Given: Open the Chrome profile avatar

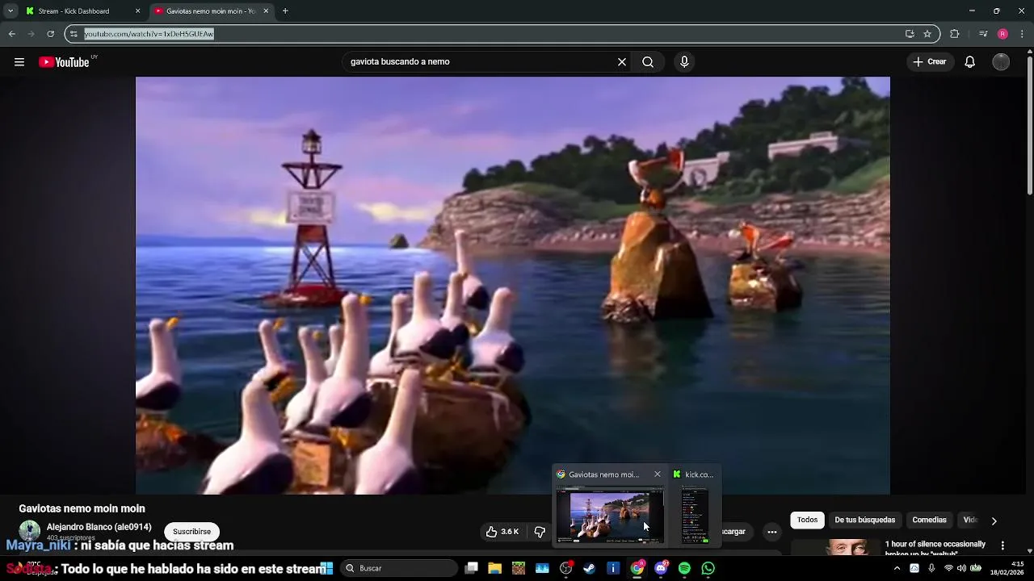Looking at the screenshot, I should 1002,34.
